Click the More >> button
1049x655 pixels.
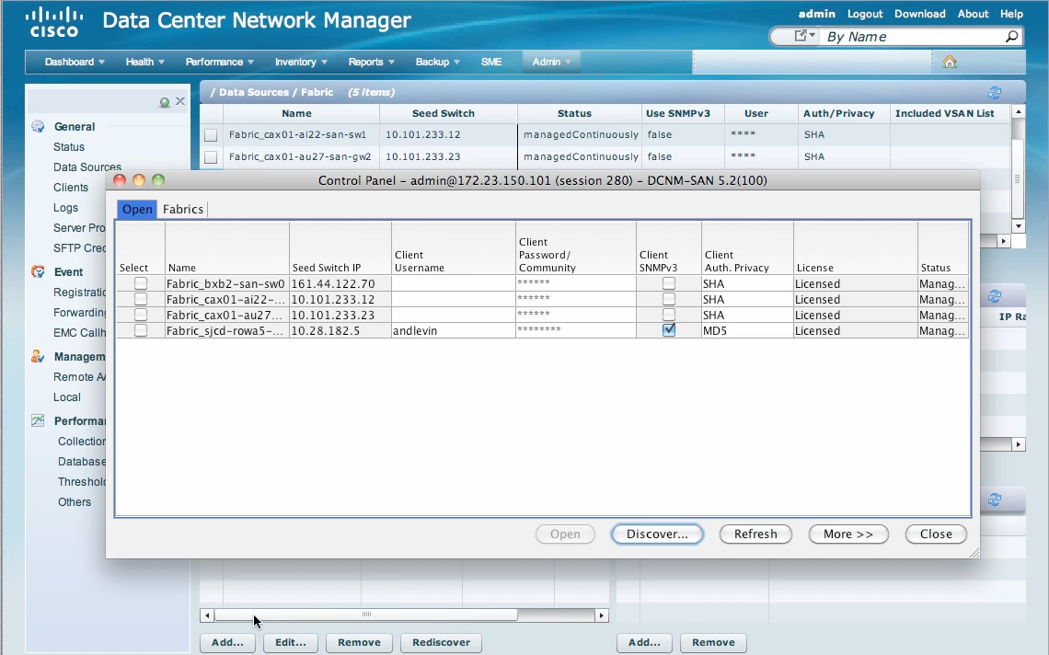[x=848, y=534]
